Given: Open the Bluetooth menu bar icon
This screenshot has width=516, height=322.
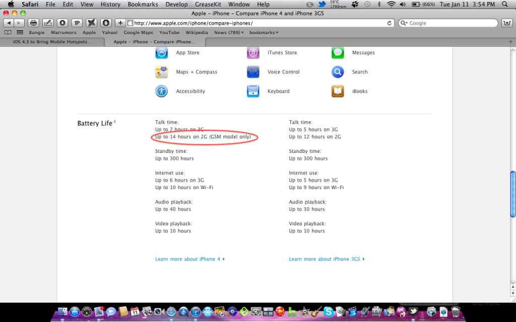Looking at the screenshot, I should 379,4.
